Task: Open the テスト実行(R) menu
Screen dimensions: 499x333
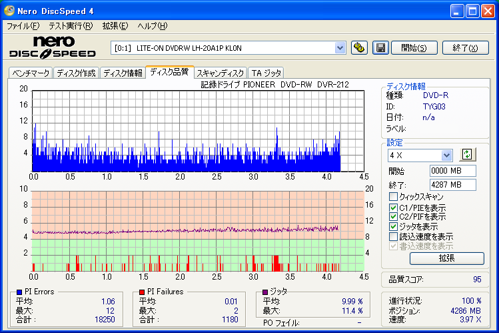Action: click(x=71, y=26)
